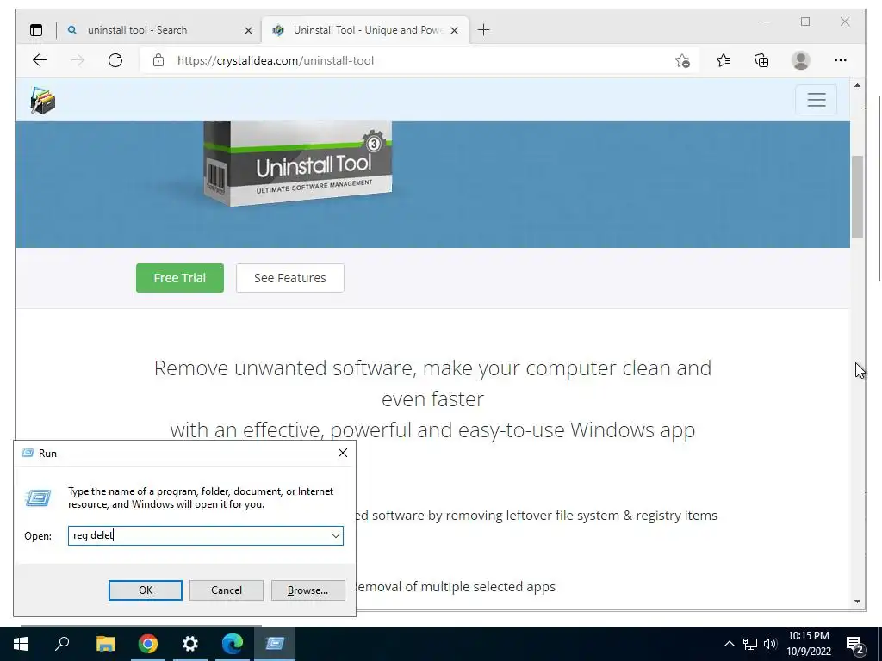This screenshot has width=882, height=661.
Task: Click the CrystalIdea site logo
Action: [x=43, y=100]
